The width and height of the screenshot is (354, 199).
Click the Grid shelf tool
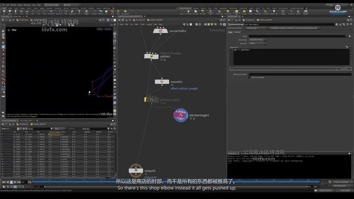[27, 12]
